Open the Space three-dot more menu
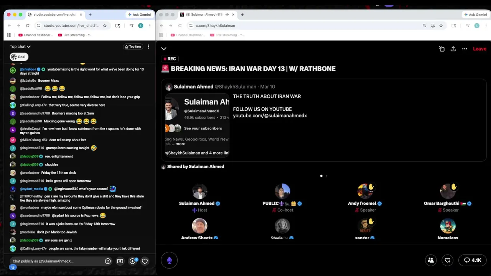The height and width of the screenshot is (276, 491). 465,49
